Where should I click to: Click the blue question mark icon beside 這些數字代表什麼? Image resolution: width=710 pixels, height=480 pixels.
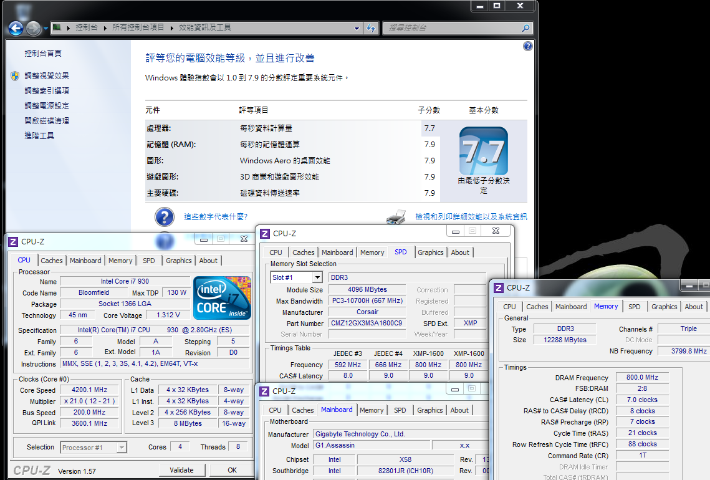(164, 217)
